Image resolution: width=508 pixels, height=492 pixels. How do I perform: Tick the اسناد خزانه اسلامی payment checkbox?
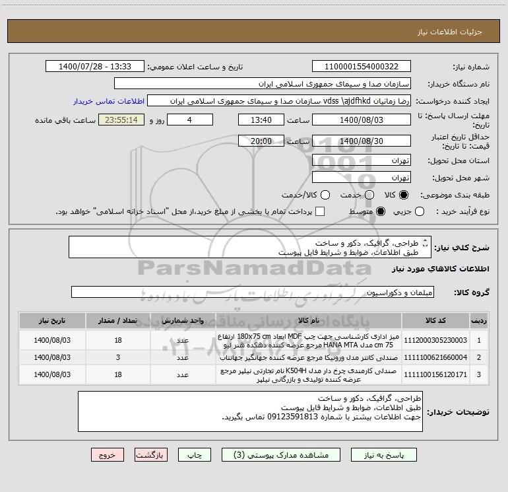320,211
